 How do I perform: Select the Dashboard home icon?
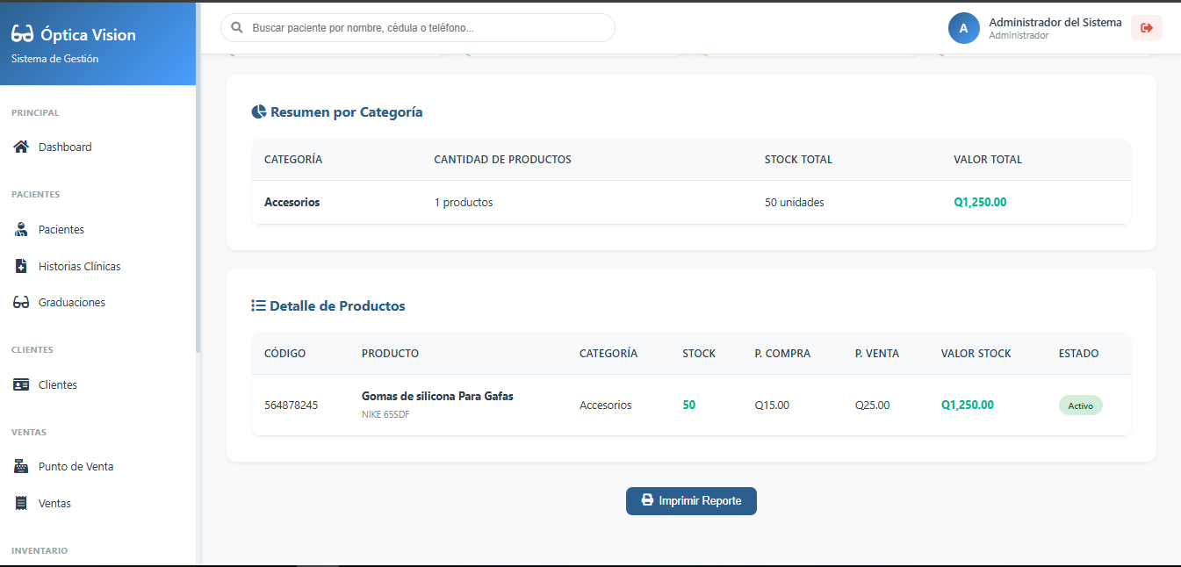coord(20,147)
